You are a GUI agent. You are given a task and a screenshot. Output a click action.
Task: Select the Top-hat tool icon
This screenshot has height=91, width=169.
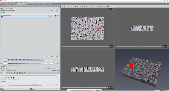(x=20, y=73)
